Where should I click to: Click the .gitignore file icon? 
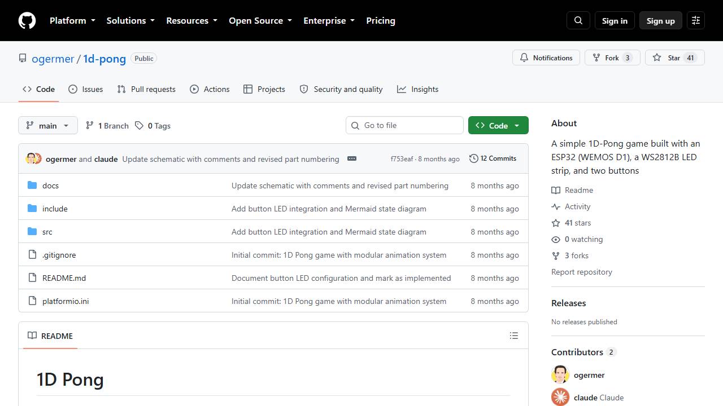(x=32, y=255)
